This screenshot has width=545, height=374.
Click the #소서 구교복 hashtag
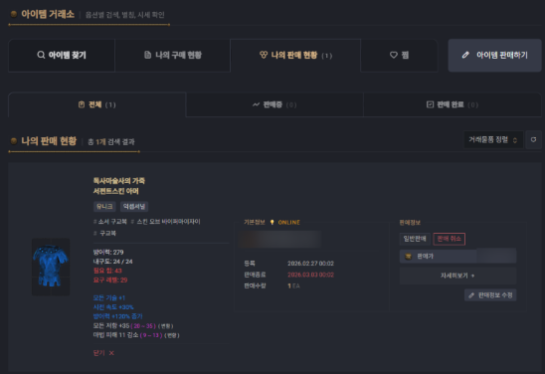point(110,222)
